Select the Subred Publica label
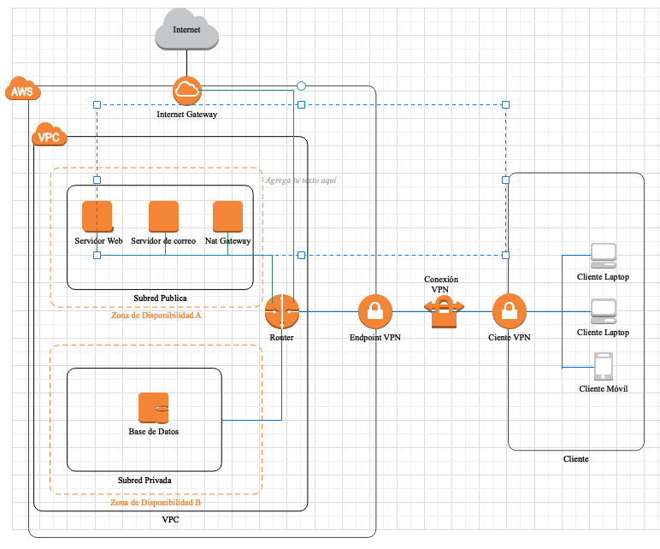660x549 pixels. (160, 298)
